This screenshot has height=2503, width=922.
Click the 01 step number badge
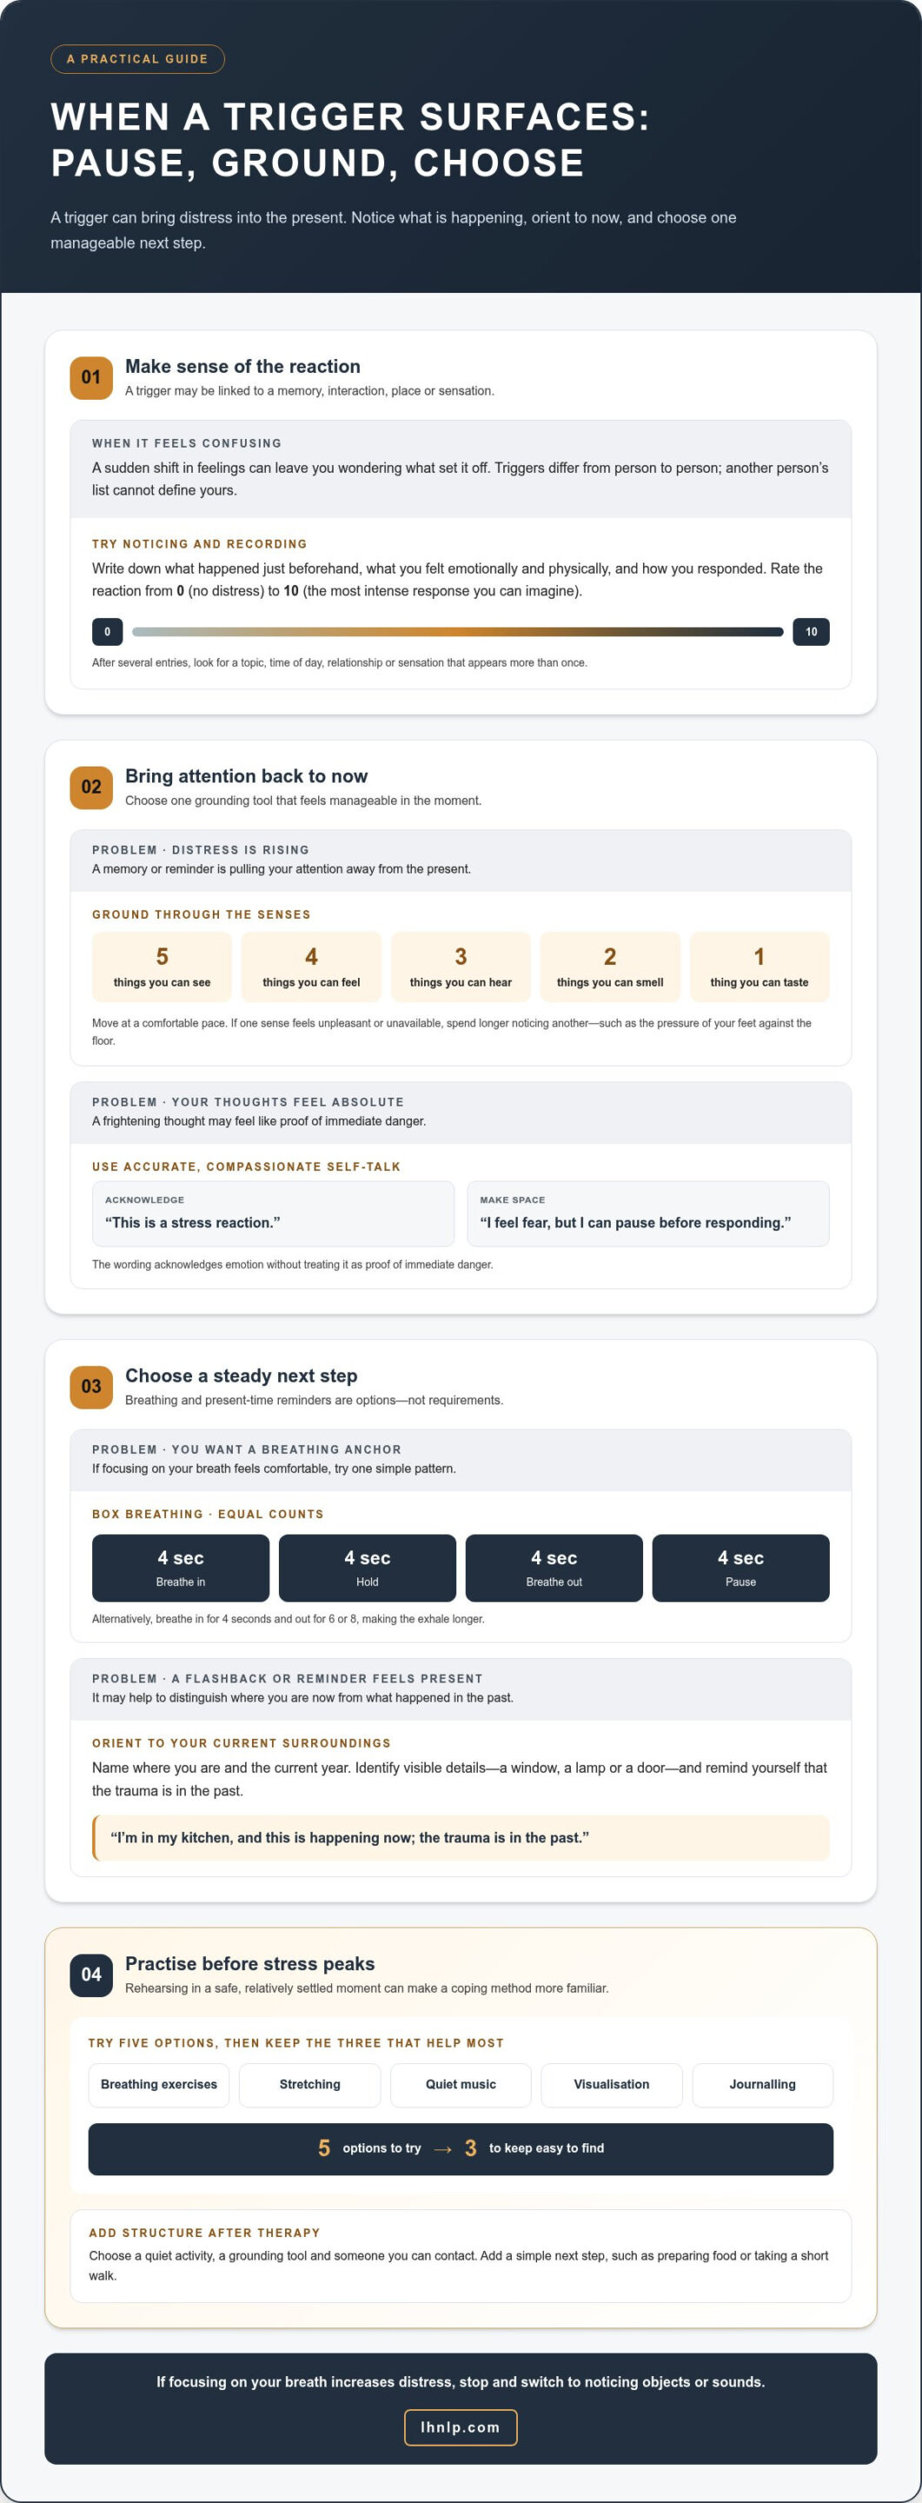point(91,377)
